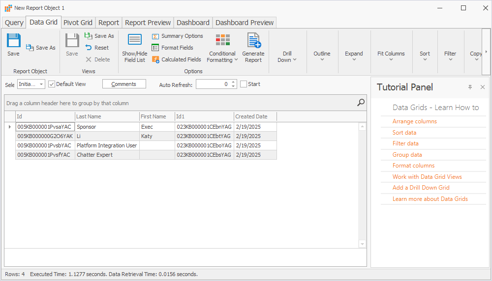
Task: Open the Copy dropdown
Action: pos(476,56)
